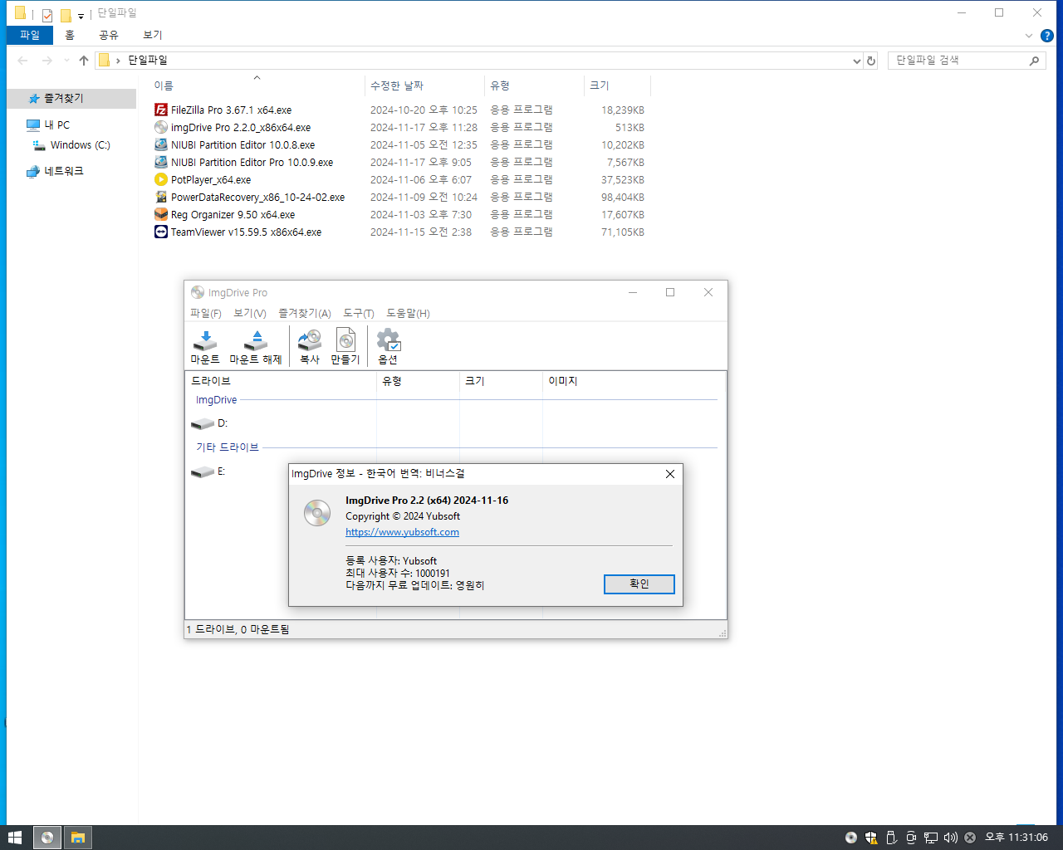Click the taskbar clock 오후 11:31:06
The image size is (1063, 850).
(1016, 838)
